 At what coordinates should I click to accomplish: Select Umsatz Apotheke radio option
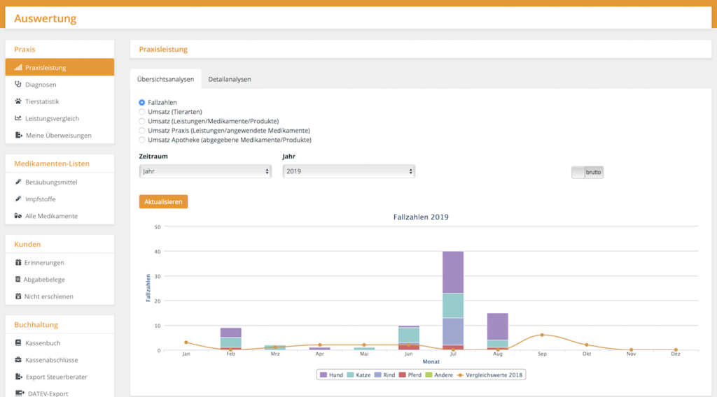click(x=142, y=140)
